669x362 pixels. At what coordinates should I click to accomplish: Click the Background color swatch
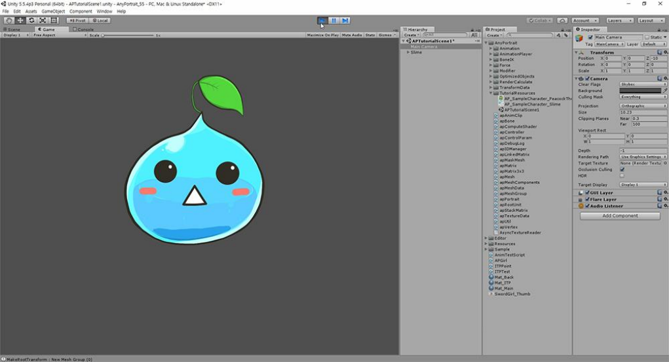coord(640,90)
